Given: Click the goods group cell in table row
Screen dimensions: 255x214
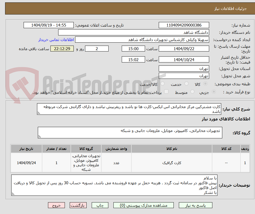Looking at the screenshot, I should pos(86,163).
